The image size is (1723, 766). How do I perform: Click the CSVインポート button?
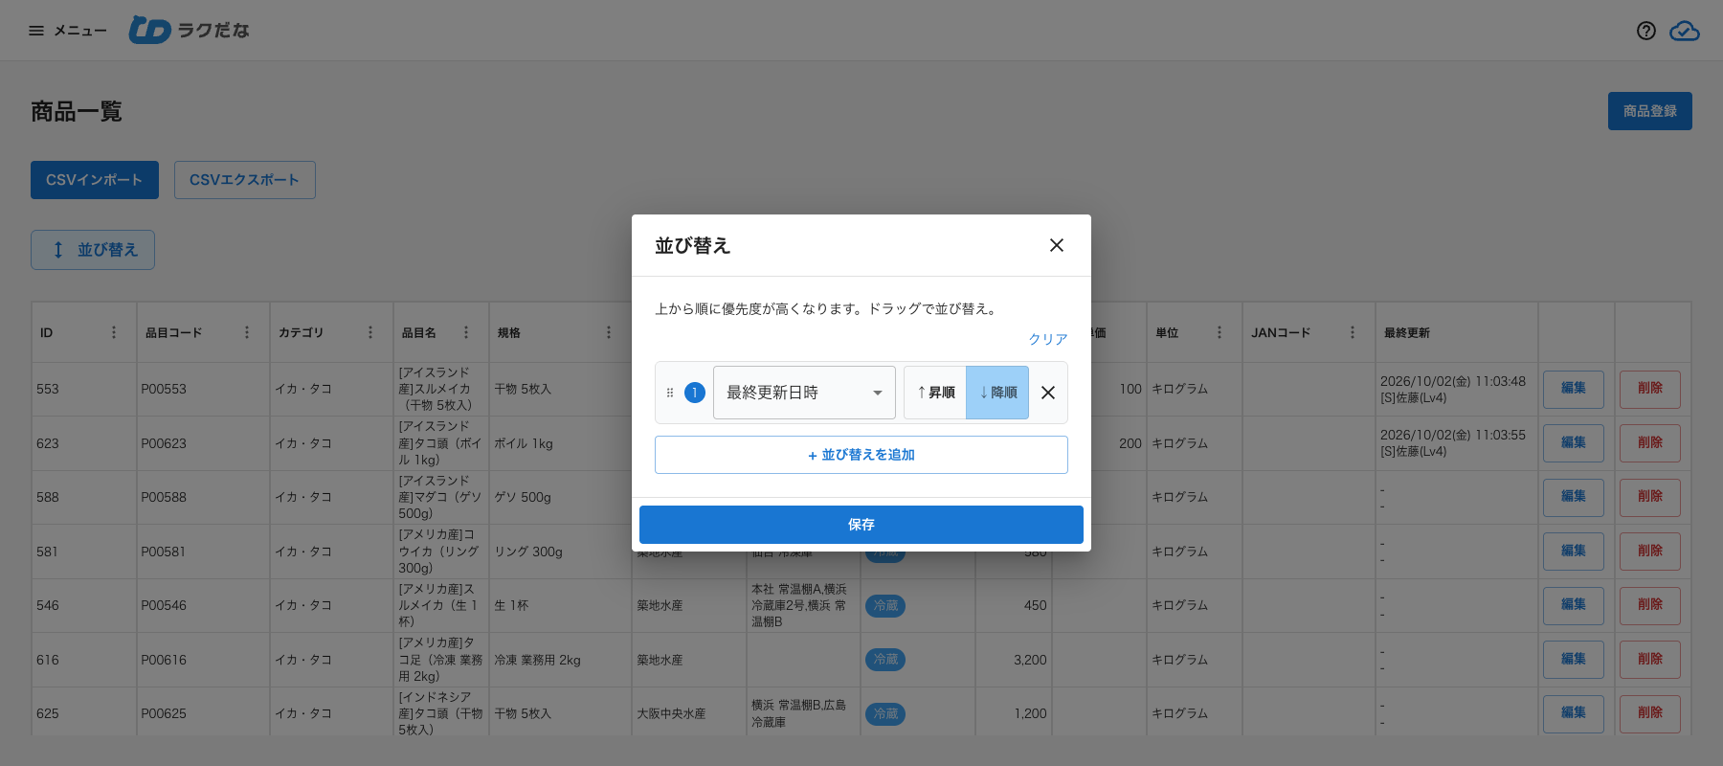tap(95, 180)
